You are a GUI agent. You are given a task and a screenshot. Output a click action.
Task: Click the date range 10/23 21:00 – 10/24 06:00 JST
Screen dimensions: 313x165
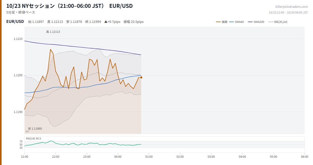[x=288, y=12]
